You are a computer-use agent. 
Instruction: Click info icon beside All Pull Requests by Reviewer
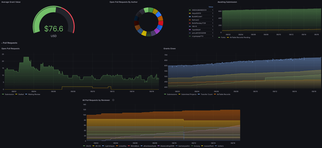(x=113, y=100)
